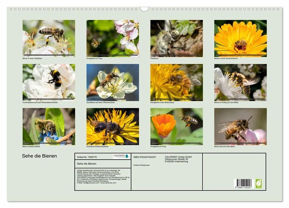Click 'ISBN 9783457452257' text
289x208 pixels.
[x=145, y=157]
